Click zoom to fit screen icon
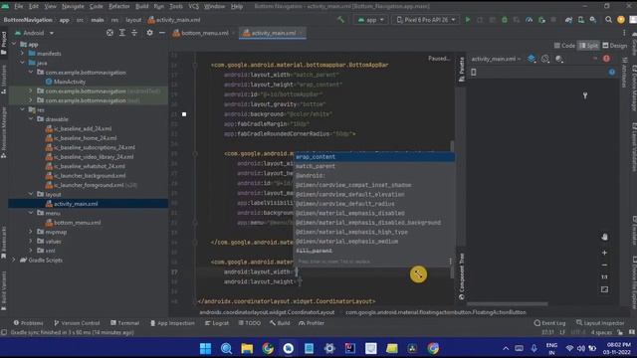Image resolution: width=637 pixels, height=358 pixels. [604, 289]
